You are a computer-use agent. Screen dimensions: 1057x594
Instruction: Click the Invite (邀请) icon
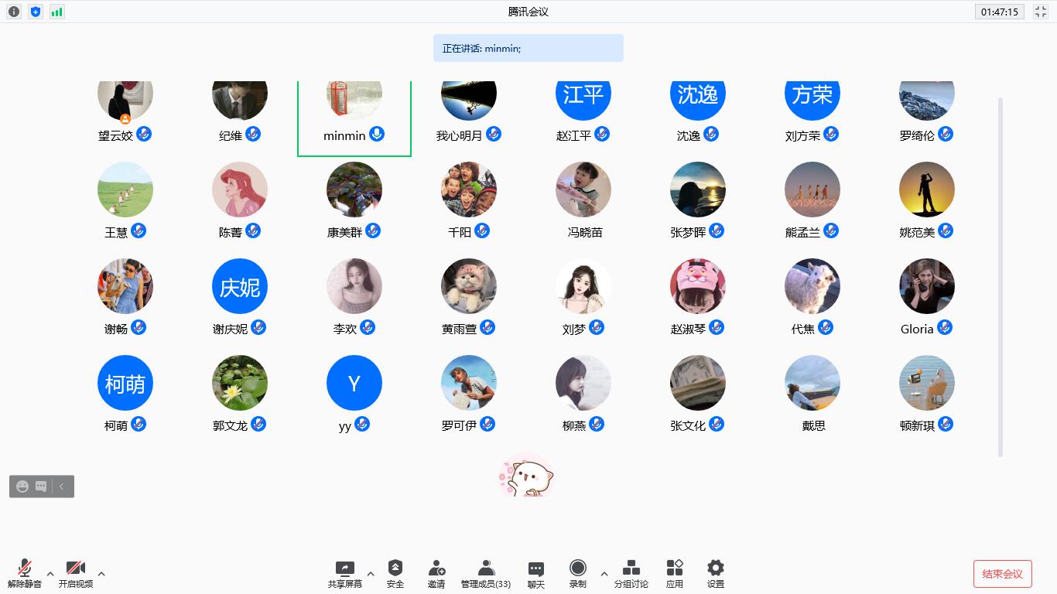pos(436,573)
